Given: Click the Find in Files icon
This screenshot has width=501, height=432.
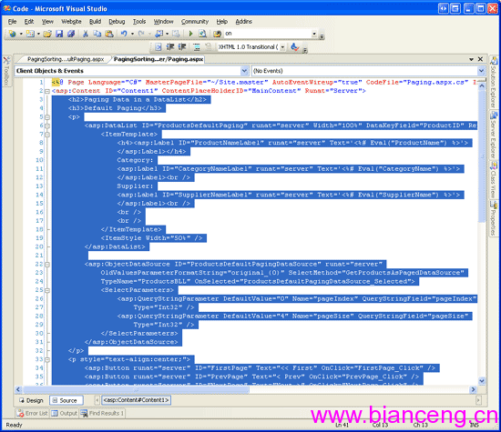Looking at the screenshot, I should point(218,34).
